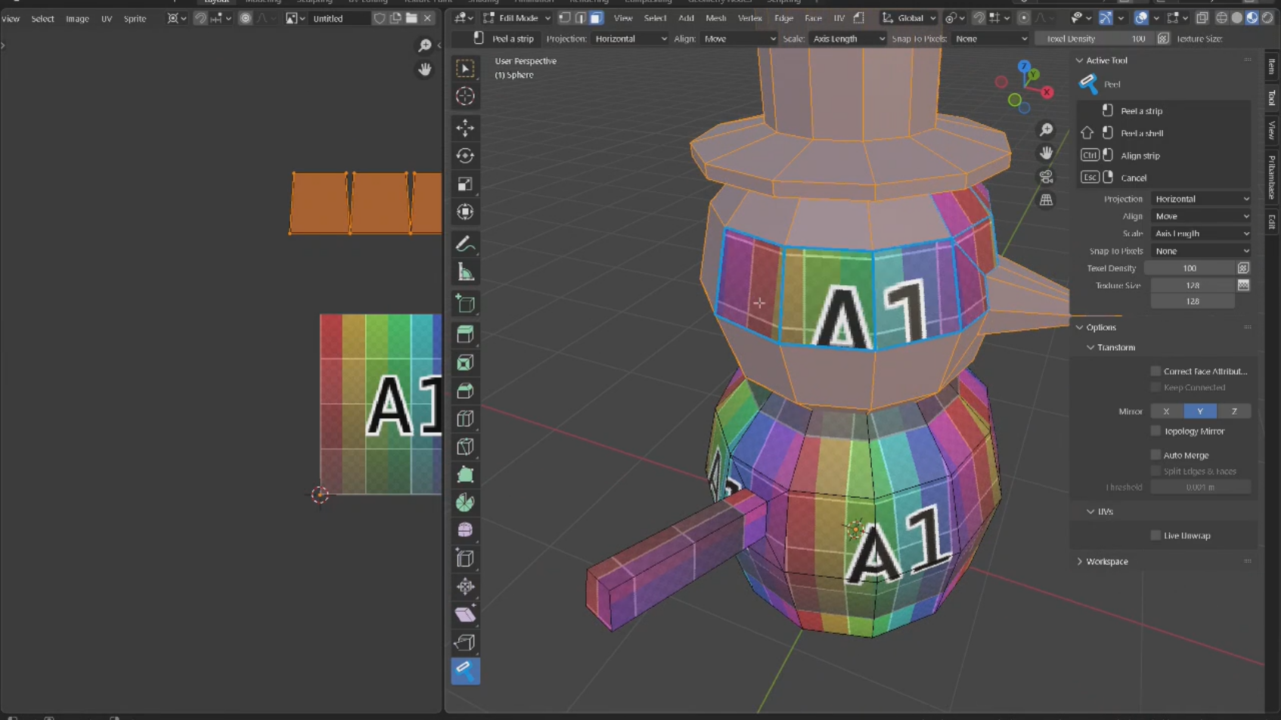
Task: Select the Rip Region tool
Action: pyautogui.click(x=465, y=642)
